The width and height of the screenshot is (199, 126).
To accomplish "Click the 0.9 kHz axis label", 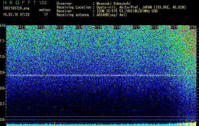I will point(2,72).
